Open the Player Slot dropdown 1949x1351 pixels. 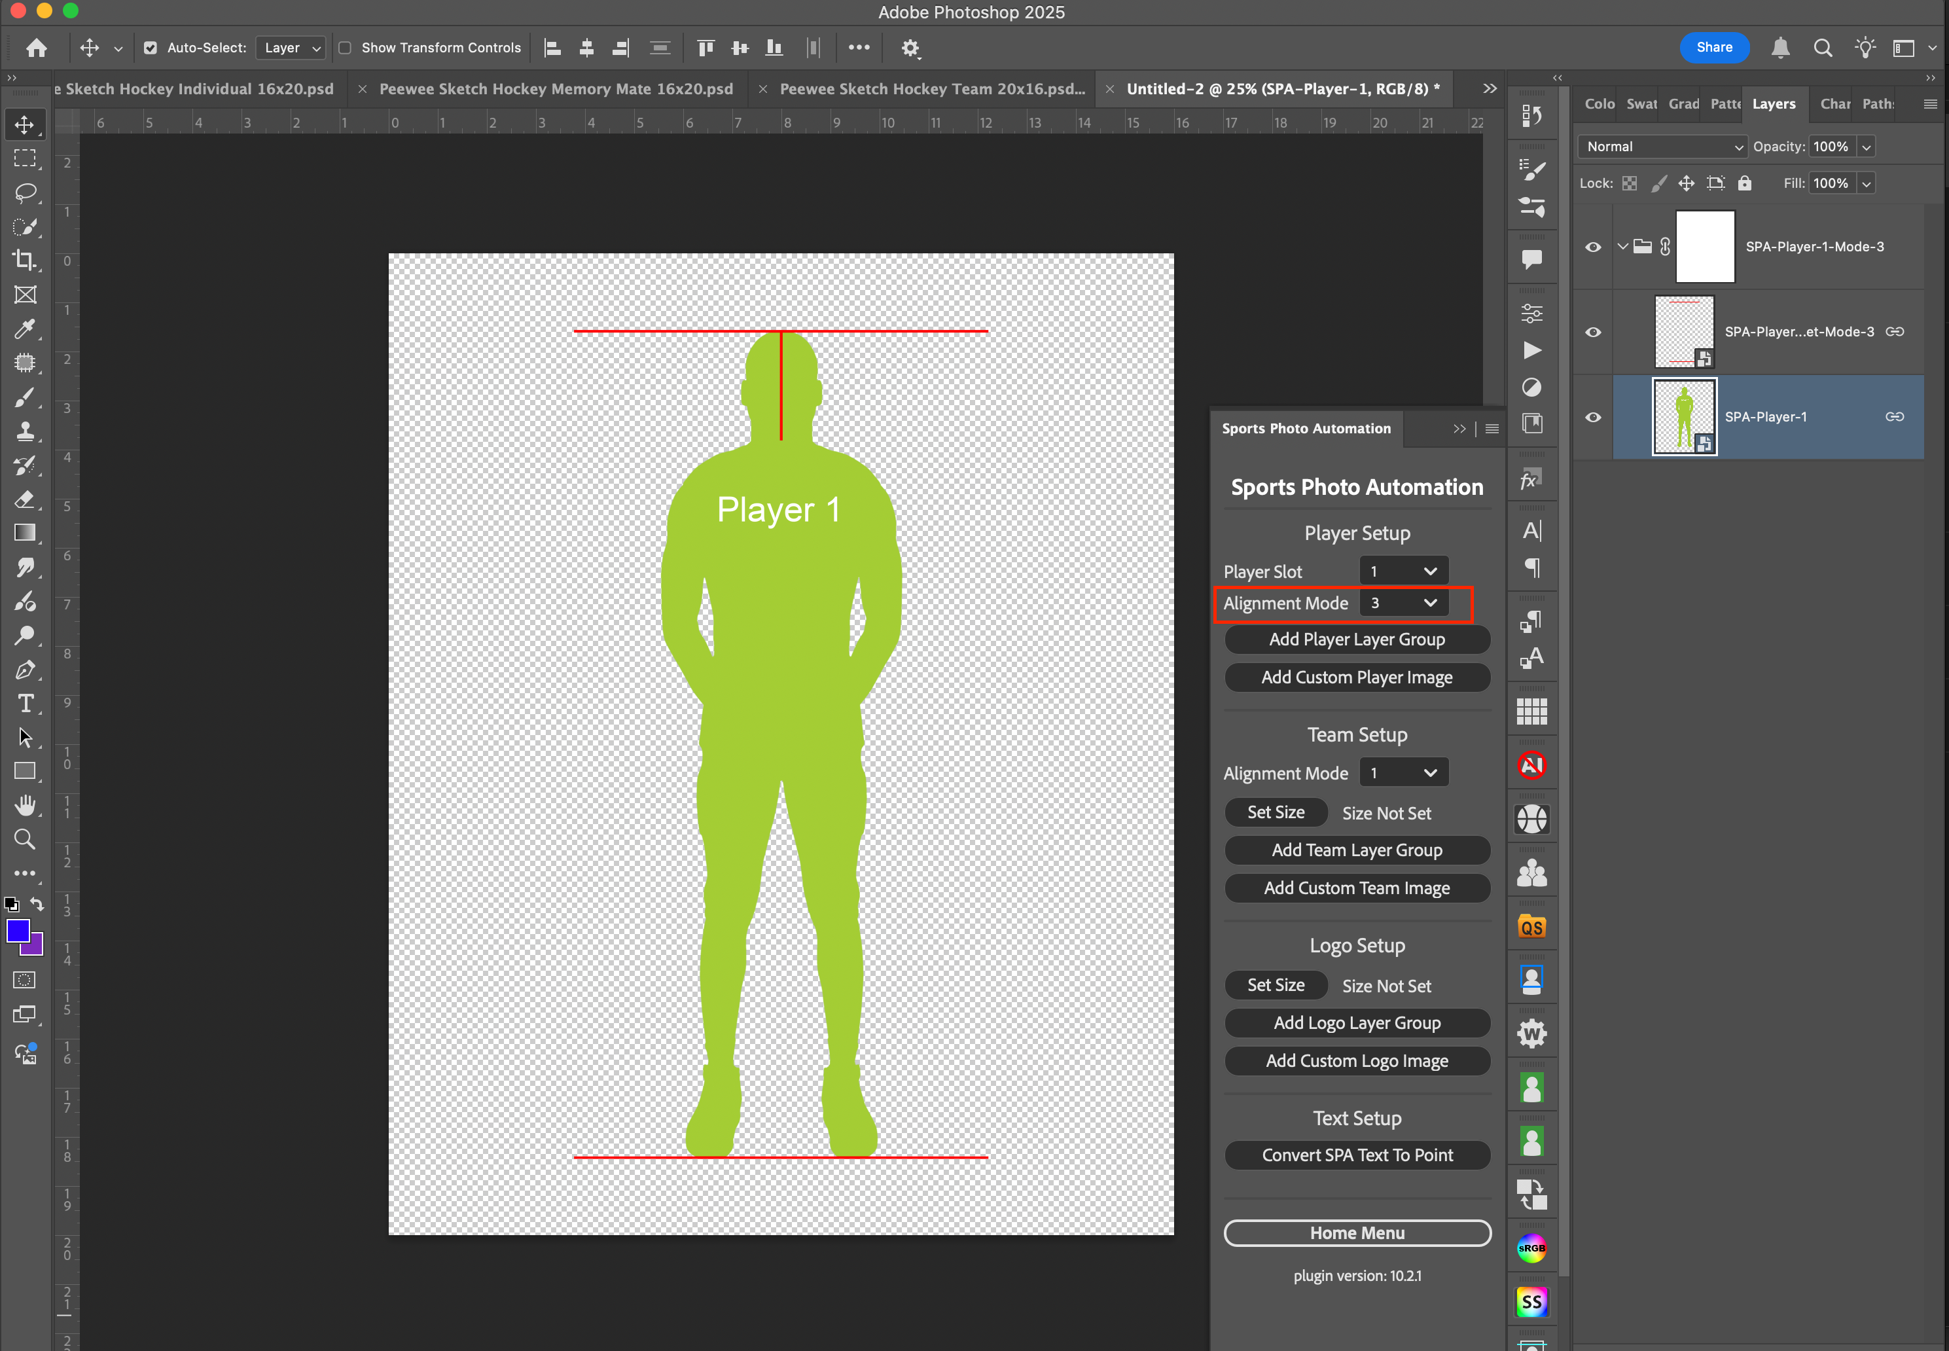(1403, 571)
